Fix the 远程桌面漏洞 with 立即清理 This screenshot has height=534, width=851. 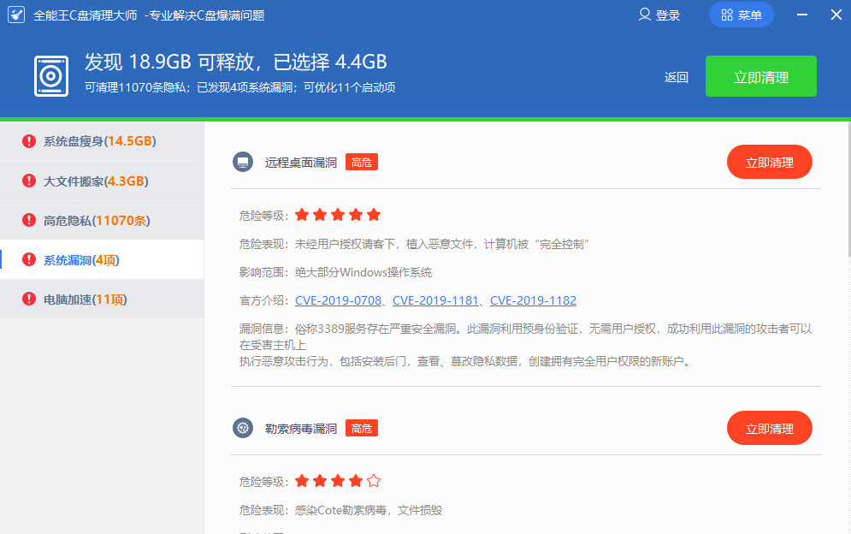point(769,163)
